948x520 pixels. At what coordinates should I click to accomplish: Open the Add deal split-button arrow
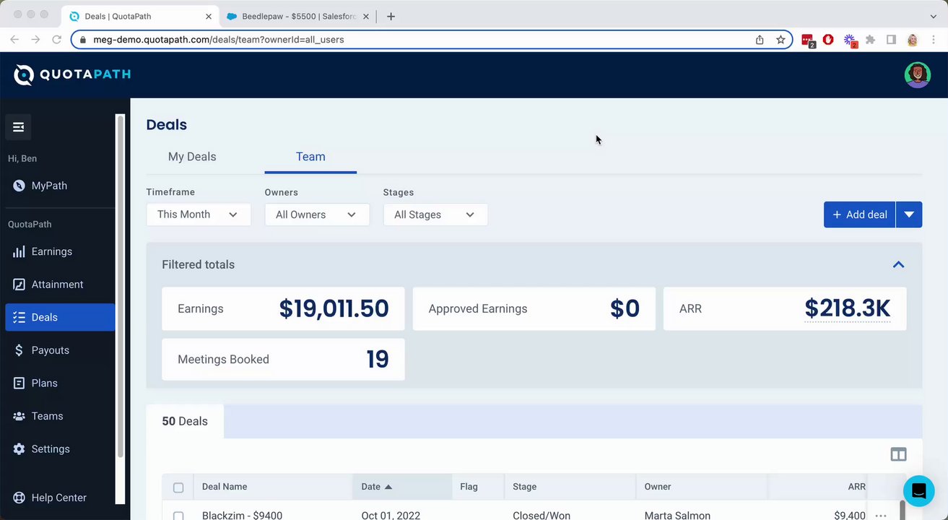point(909,214)
